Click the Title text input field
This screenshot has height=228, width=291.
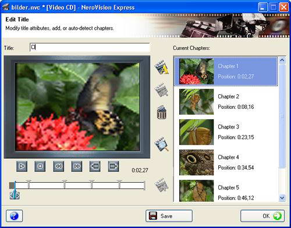90,47
